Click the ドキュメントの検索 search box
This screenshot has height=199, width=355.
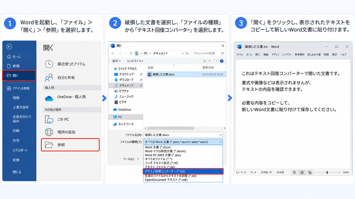[x=208, y=53]
